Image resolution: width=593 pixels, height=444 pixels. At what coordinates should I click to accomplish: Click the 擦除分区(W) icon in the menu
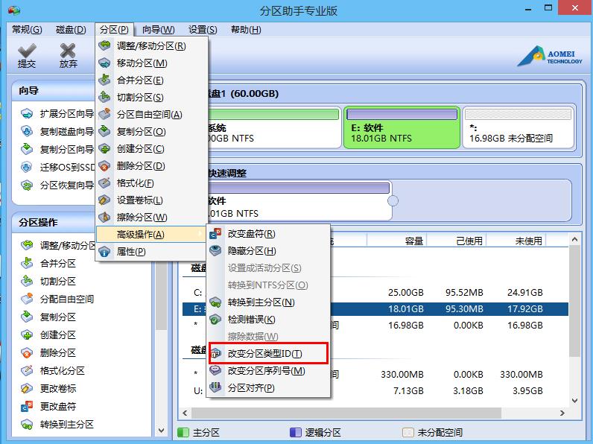[x=104, y=217]
